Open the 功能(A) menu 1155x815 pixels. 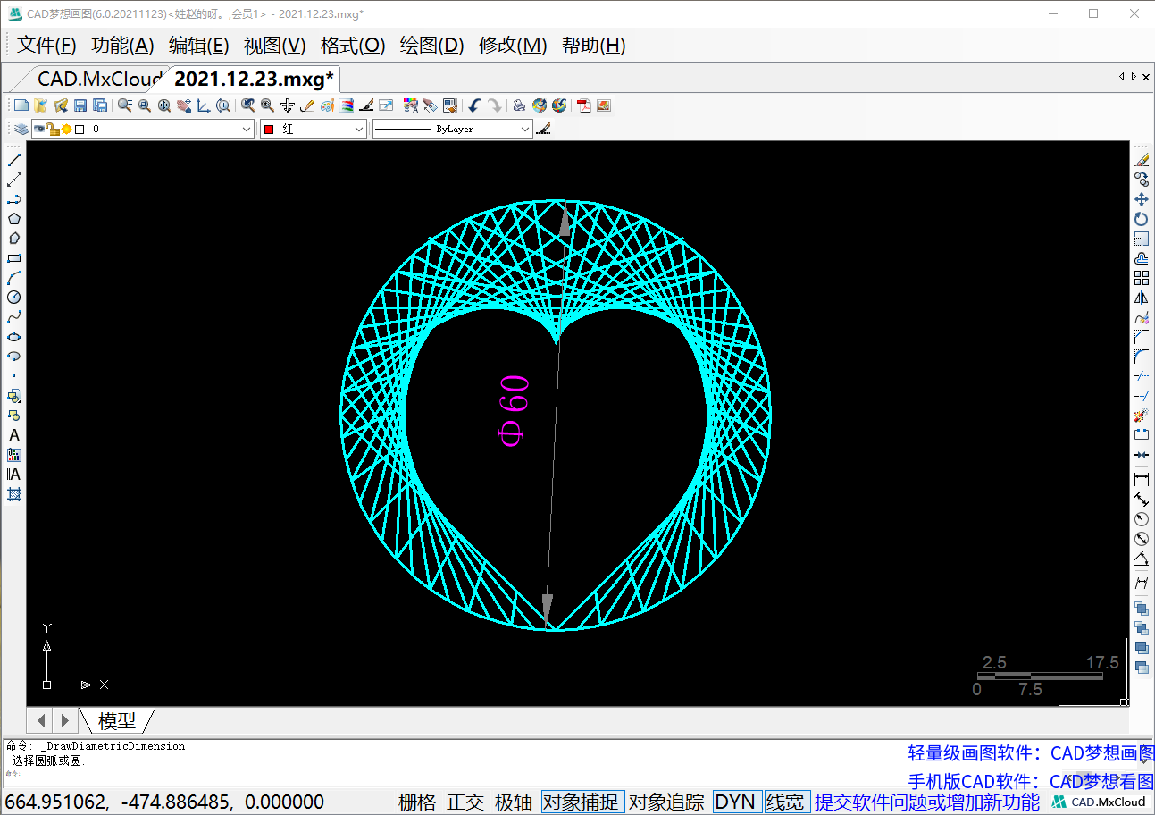coord(123,46)
